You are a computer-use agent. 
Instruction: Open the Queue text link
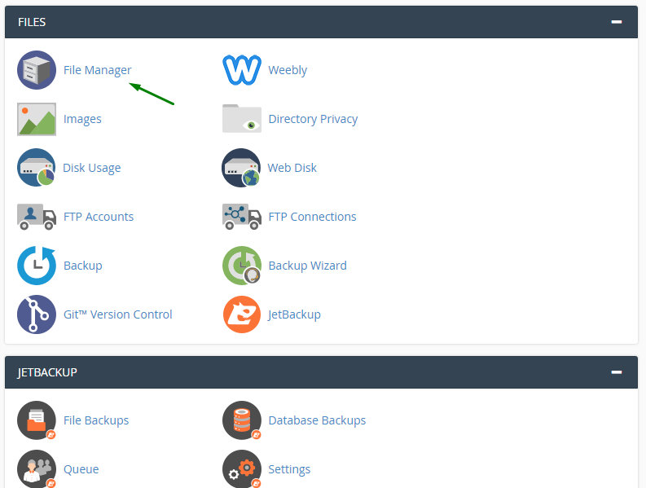[81, 469]
